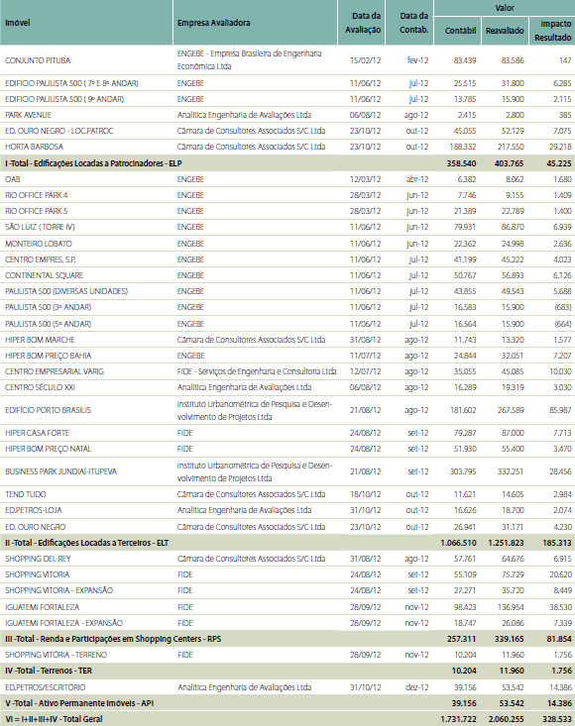The image size is (575, 726).
Task: Click RIO OFFICE PARK 5 name
Action: coord(36,211)
